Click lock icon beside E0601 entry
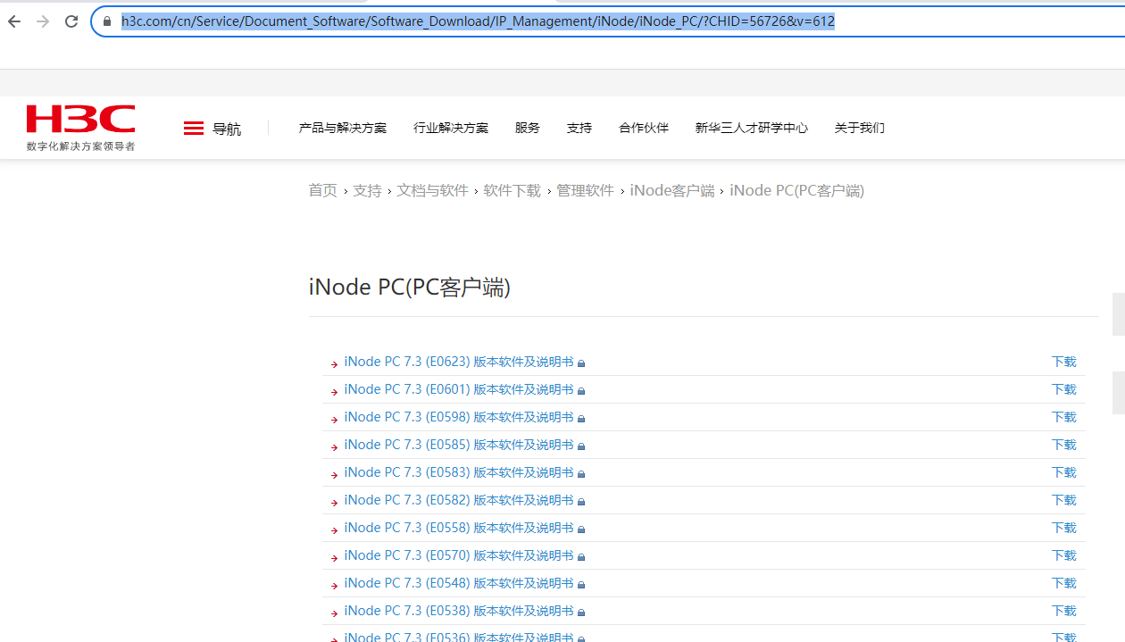 click(x=581, y=391)
